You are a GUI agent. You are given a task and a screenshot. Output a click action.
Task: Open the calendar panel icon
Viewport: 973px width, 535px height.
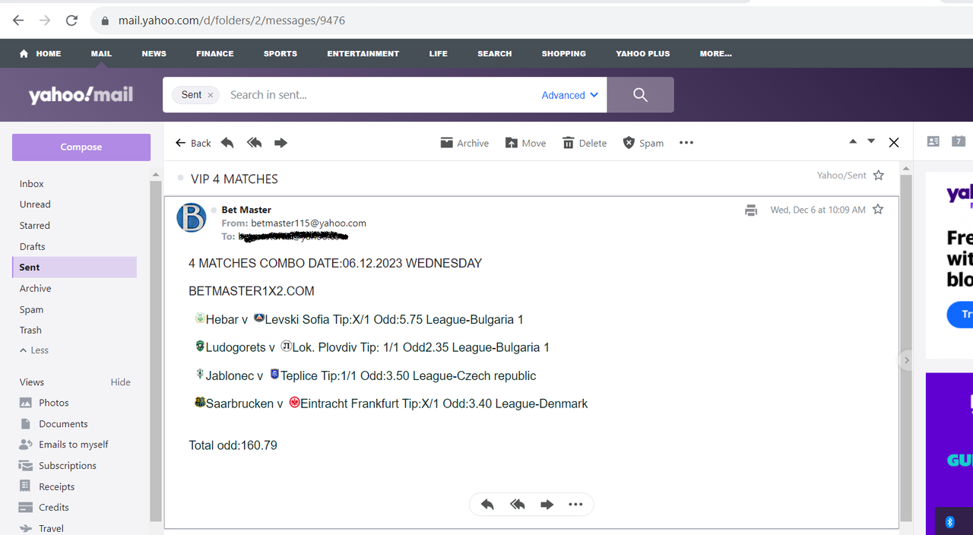959,141
